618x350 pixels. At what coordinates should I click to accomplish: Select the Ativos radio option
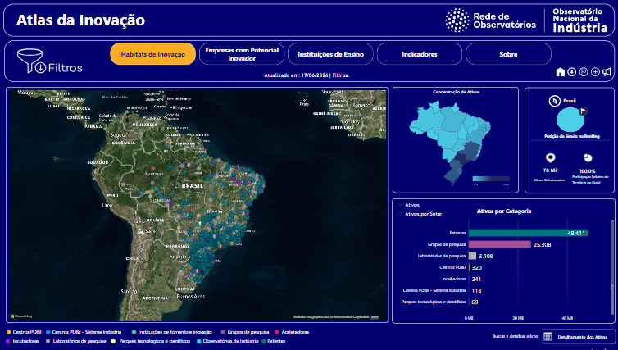coord(400,205)
